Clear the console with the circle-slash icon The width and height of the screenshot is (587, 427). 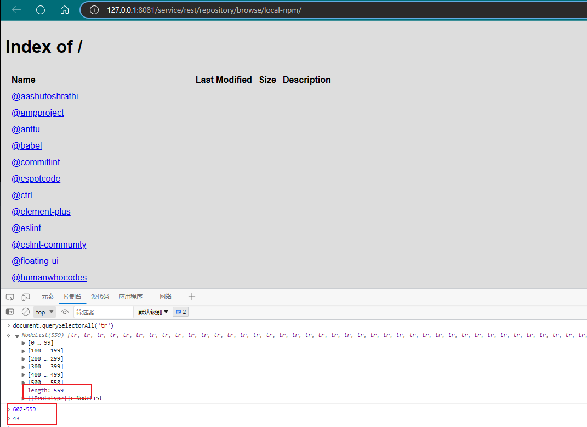[x=25, y=312]
